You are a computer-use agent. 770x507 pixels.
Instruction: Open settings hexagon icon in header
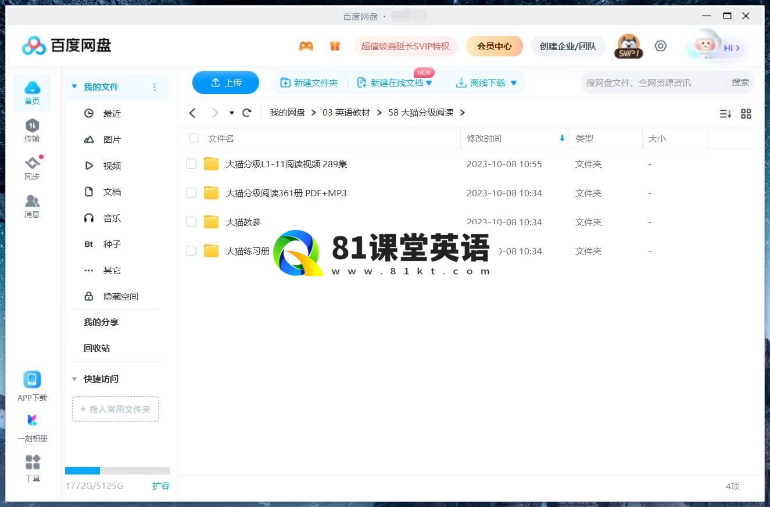point(661,46)
